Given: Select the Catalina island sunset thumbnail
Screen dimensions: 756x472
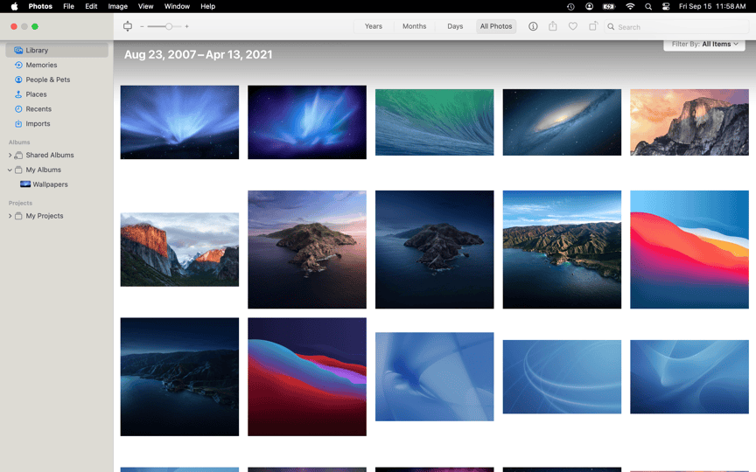Looking at the screenshot, I should click(x=307, y=249).
